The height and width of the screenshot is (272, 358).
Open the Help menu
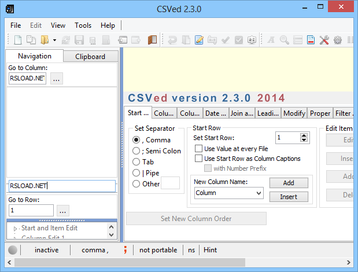pyautogui.click(x=108, y=25)
